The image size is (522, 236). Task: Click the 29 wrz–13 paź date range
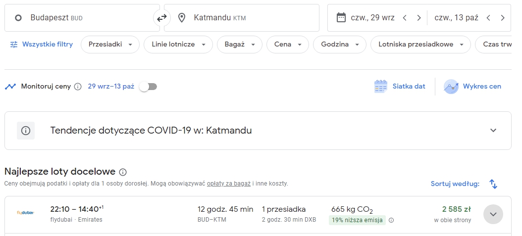tap(111, 87)
